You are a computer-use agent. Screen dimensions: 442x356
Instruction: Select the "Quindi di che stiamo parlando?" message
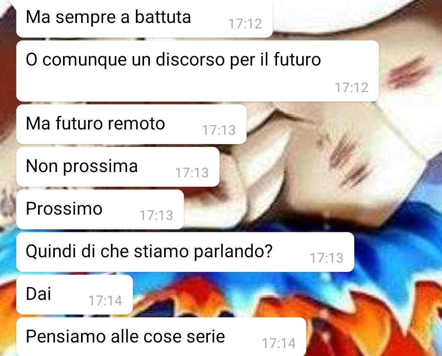(185, 252)
